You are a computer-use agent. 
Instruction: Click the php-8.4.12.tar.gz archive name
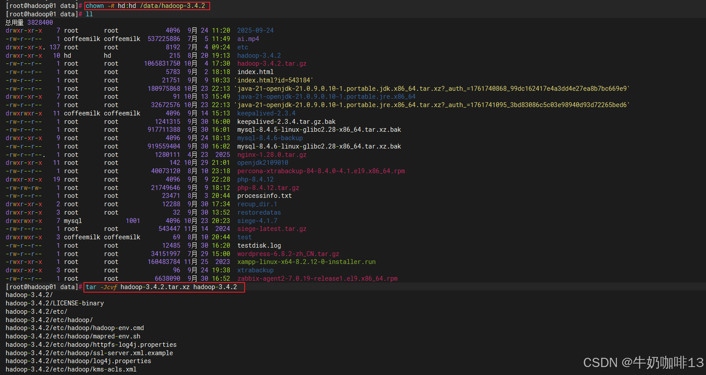click(268, 188)
